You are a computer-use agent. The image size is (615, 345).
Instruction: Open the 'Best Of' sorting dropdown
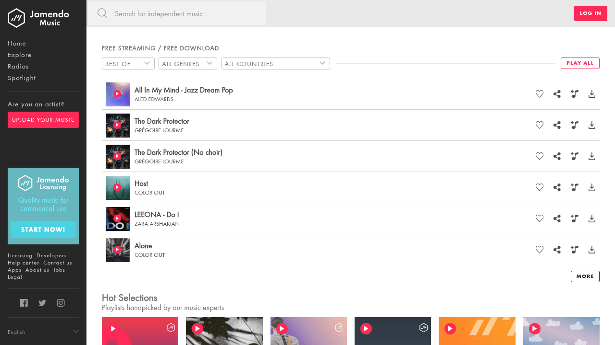pos(128,64)
